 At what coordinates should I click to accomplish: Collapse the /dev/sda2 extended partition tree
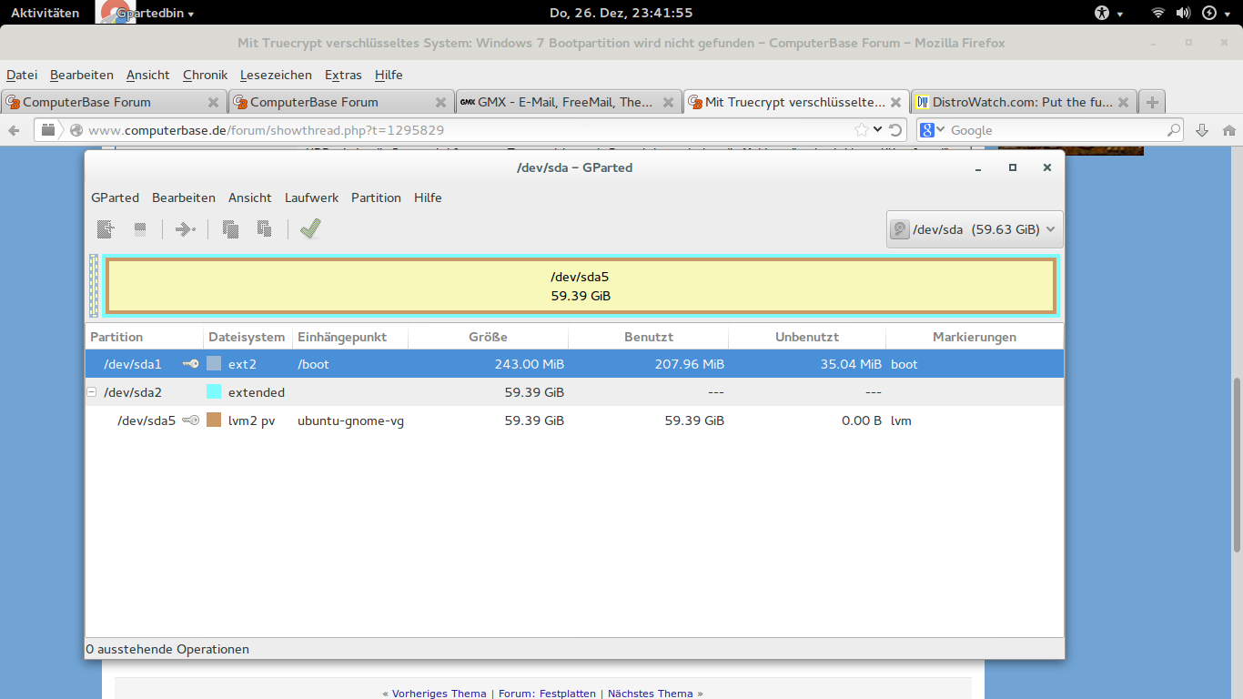pyautogui.click(x=91, y=392)
